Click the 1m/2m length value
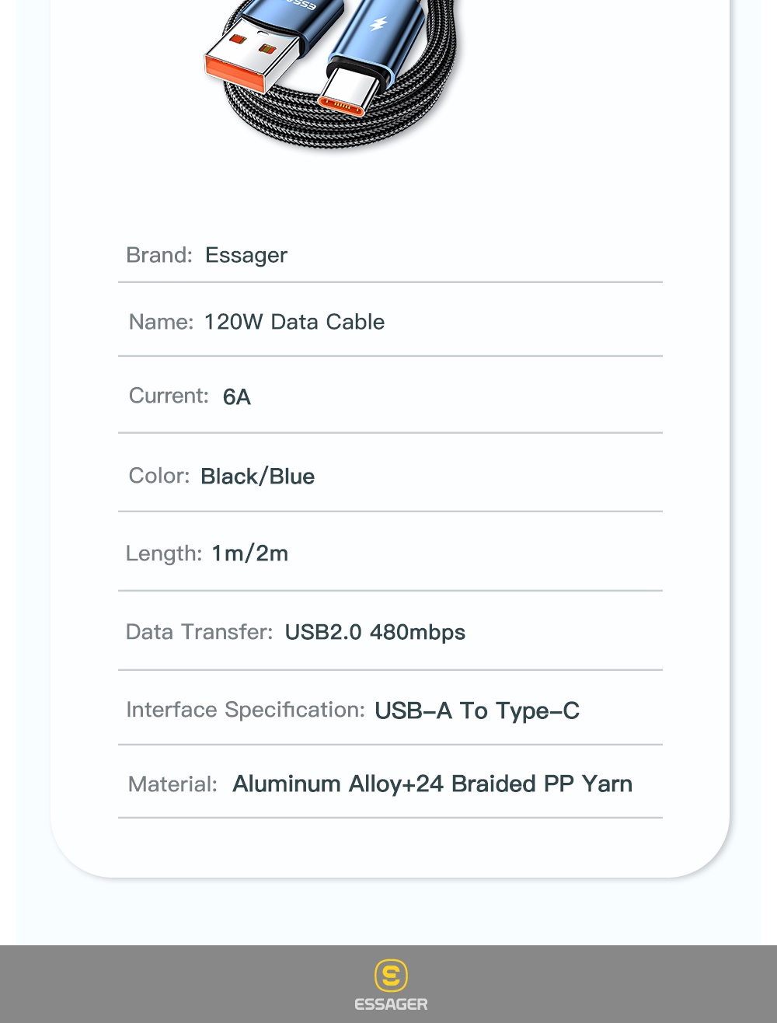This screenshot has width=777, height=1023. click(250, 553)
